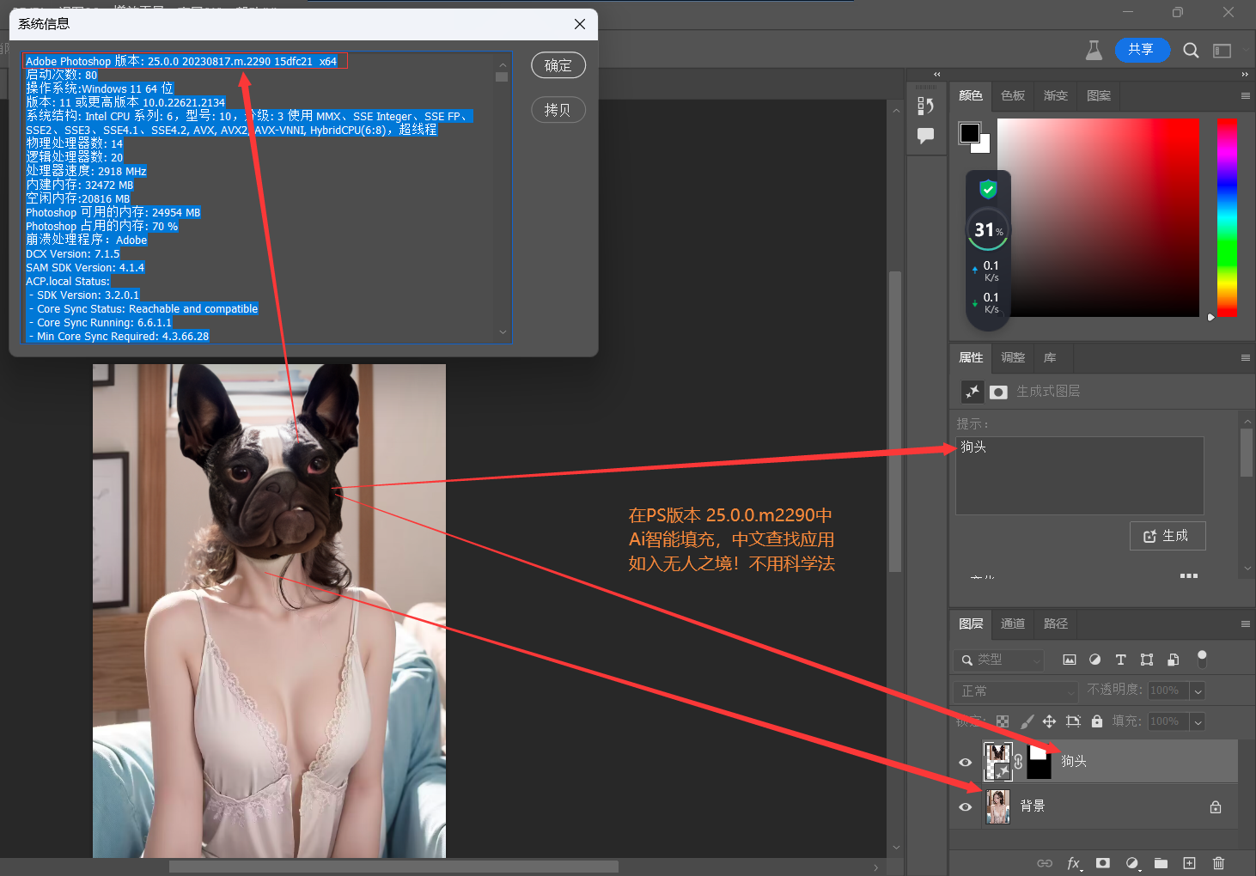Viewport: 1256px width, 876px height.
Task: Open the Color panel flyout menu
Action: click(x=1246, y=96)
